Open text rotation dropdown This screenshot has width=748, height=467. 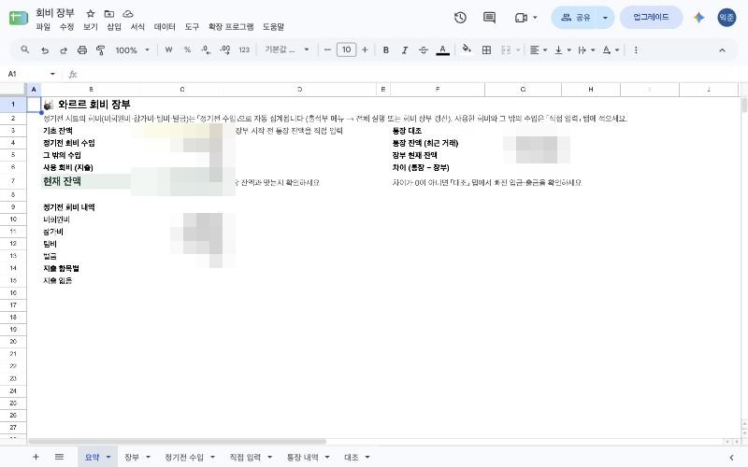tap(611, 50)
